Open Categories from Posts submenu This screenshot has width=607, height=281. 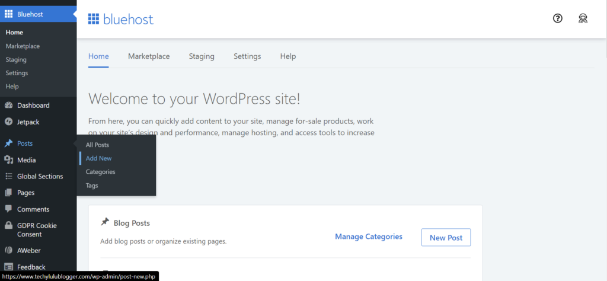pos(100,172)
